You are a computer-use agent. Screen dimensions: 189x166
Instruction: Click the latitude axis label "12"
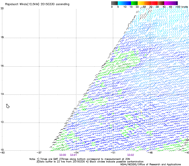click(2, 122)
